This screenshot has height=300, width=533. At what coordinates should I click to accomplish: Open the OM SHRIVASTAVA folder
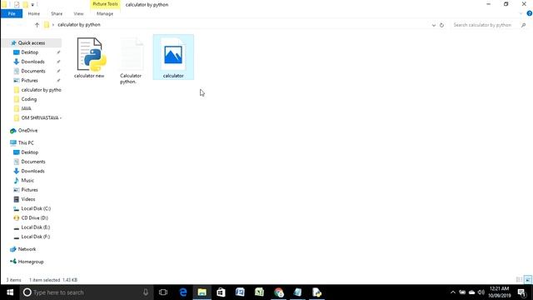41,117
